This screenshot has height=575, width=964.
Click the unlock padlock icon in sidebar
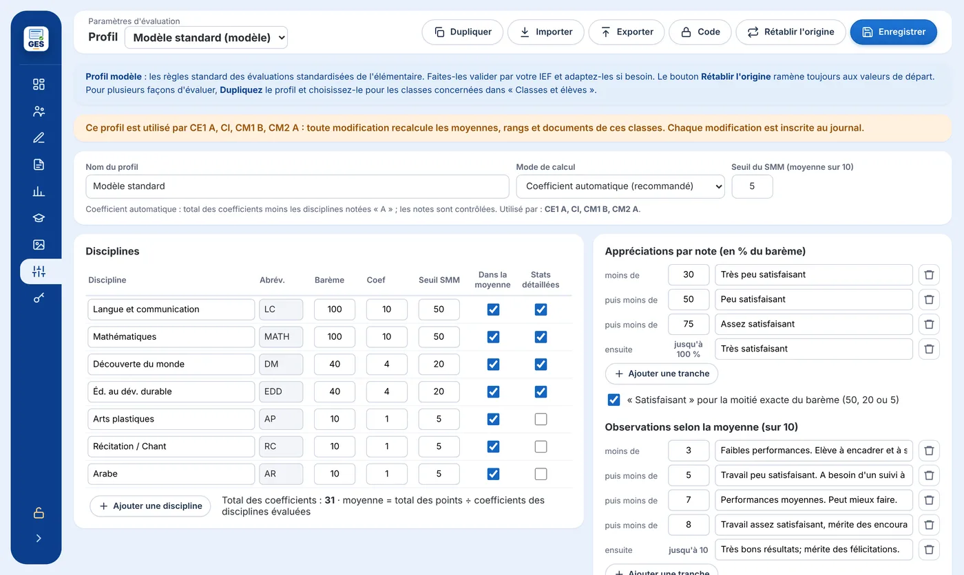pos(39,513)
